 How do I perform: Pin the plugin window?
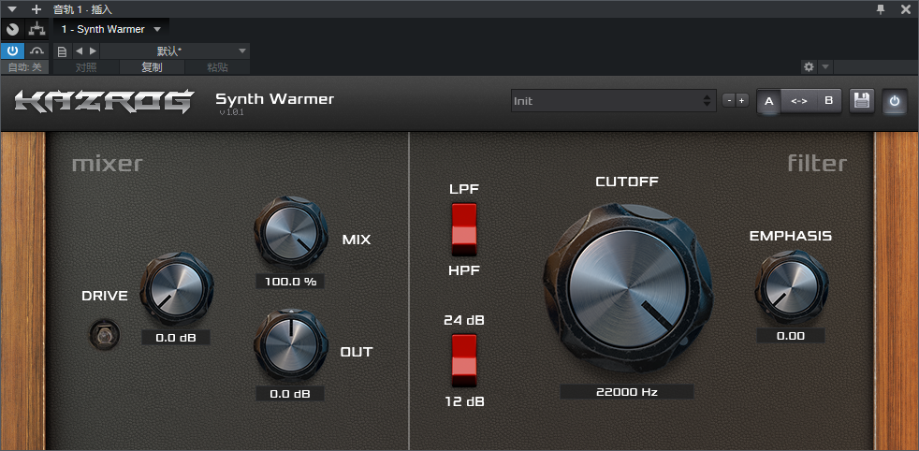click(881, 8)
